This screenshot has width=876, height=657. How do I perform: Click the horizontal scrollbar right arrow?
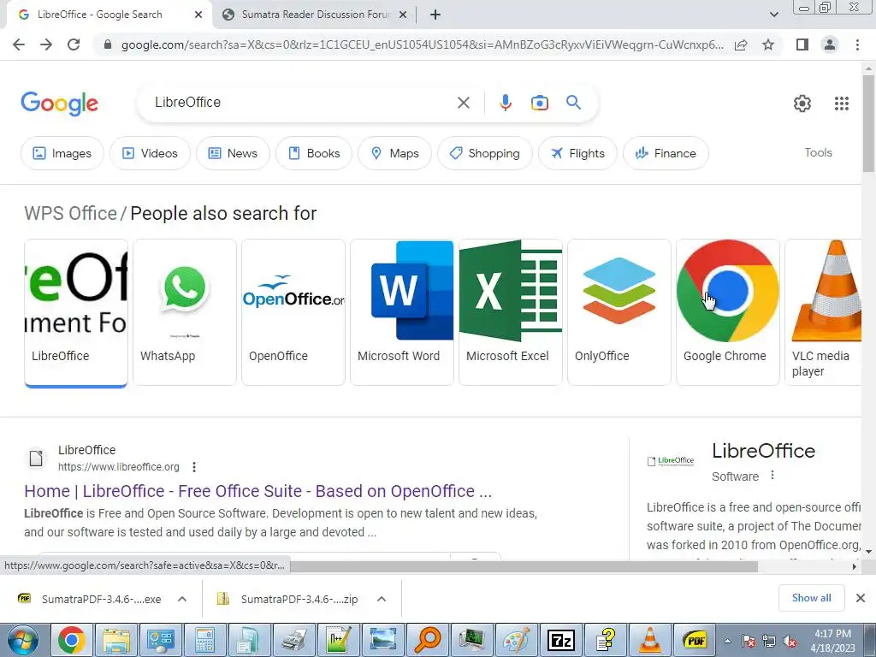click(x=855, y=566)
